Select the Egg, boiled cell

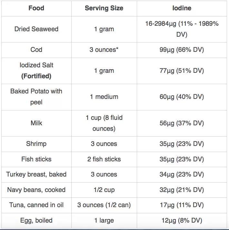tap(36, 220)
